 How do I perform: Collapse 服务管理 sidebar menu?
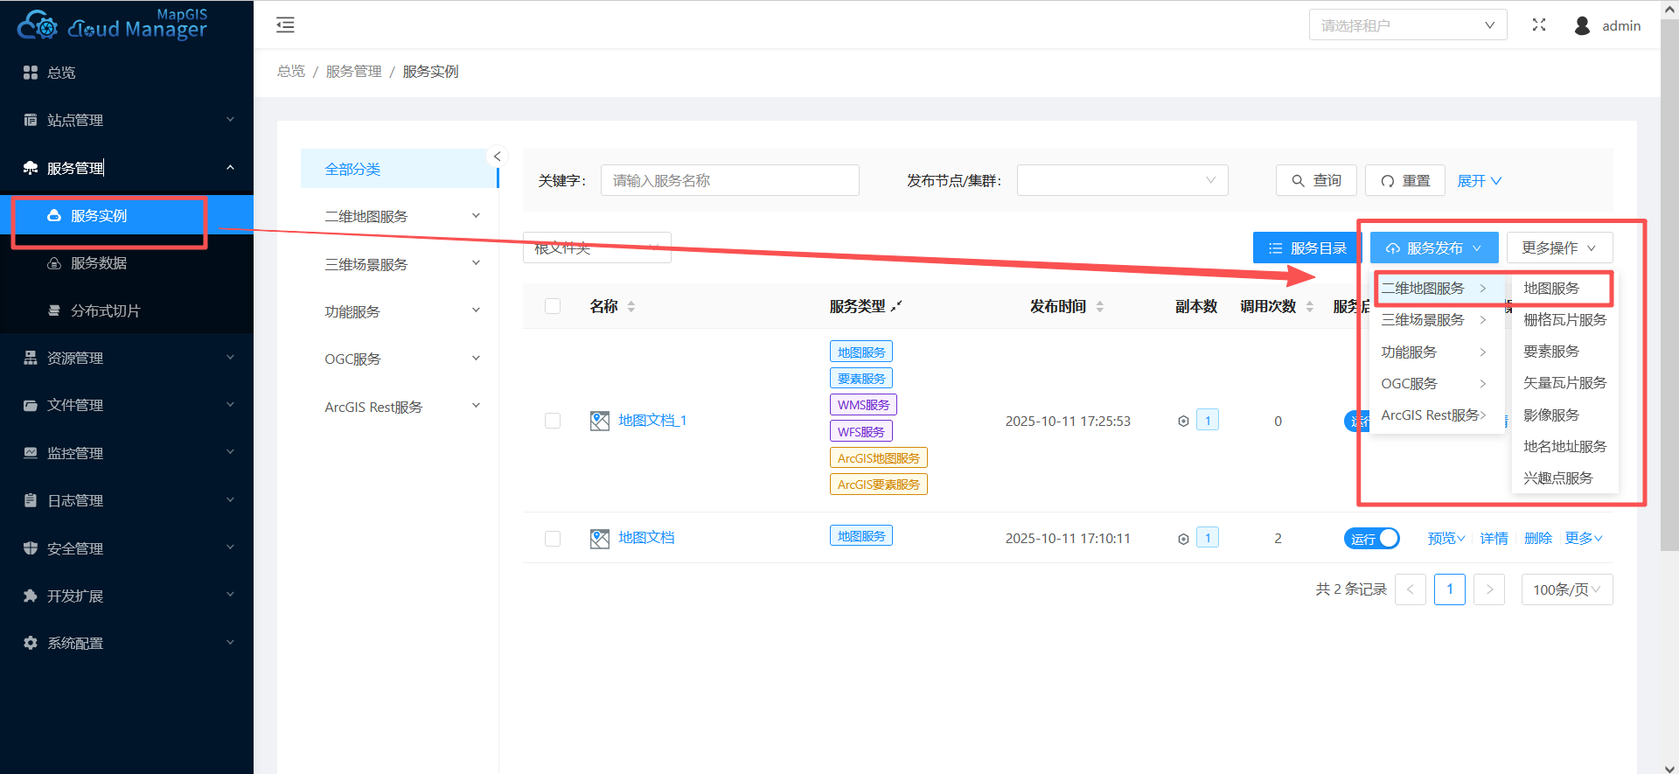127,168
